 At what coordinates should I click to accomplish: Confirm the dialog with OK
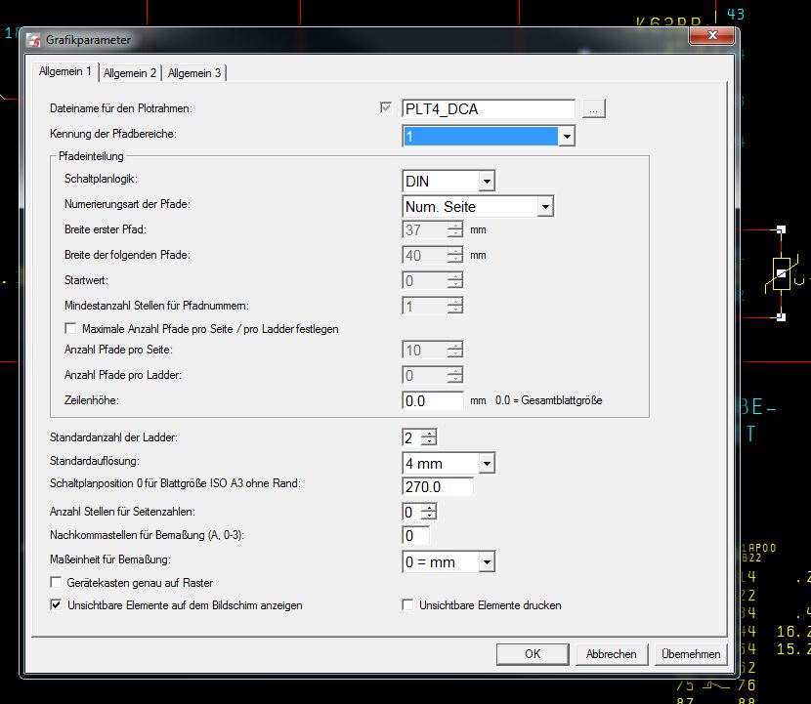click(533, 654)
